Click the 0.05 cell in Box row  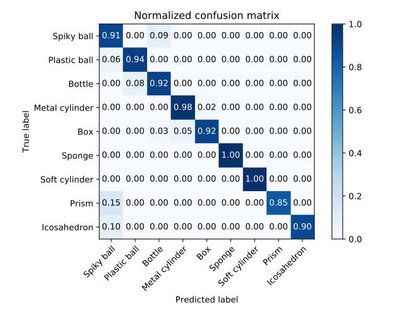pyautogui.click(x=183, y=132)
